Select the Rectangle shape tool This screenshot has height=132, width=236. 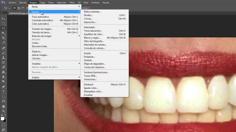[x=3, y=101]
